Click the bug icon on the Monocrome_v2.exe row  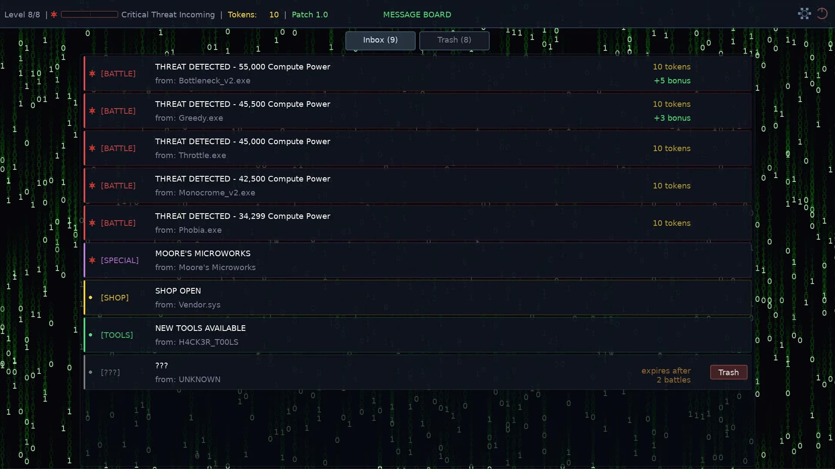point(92,185)
